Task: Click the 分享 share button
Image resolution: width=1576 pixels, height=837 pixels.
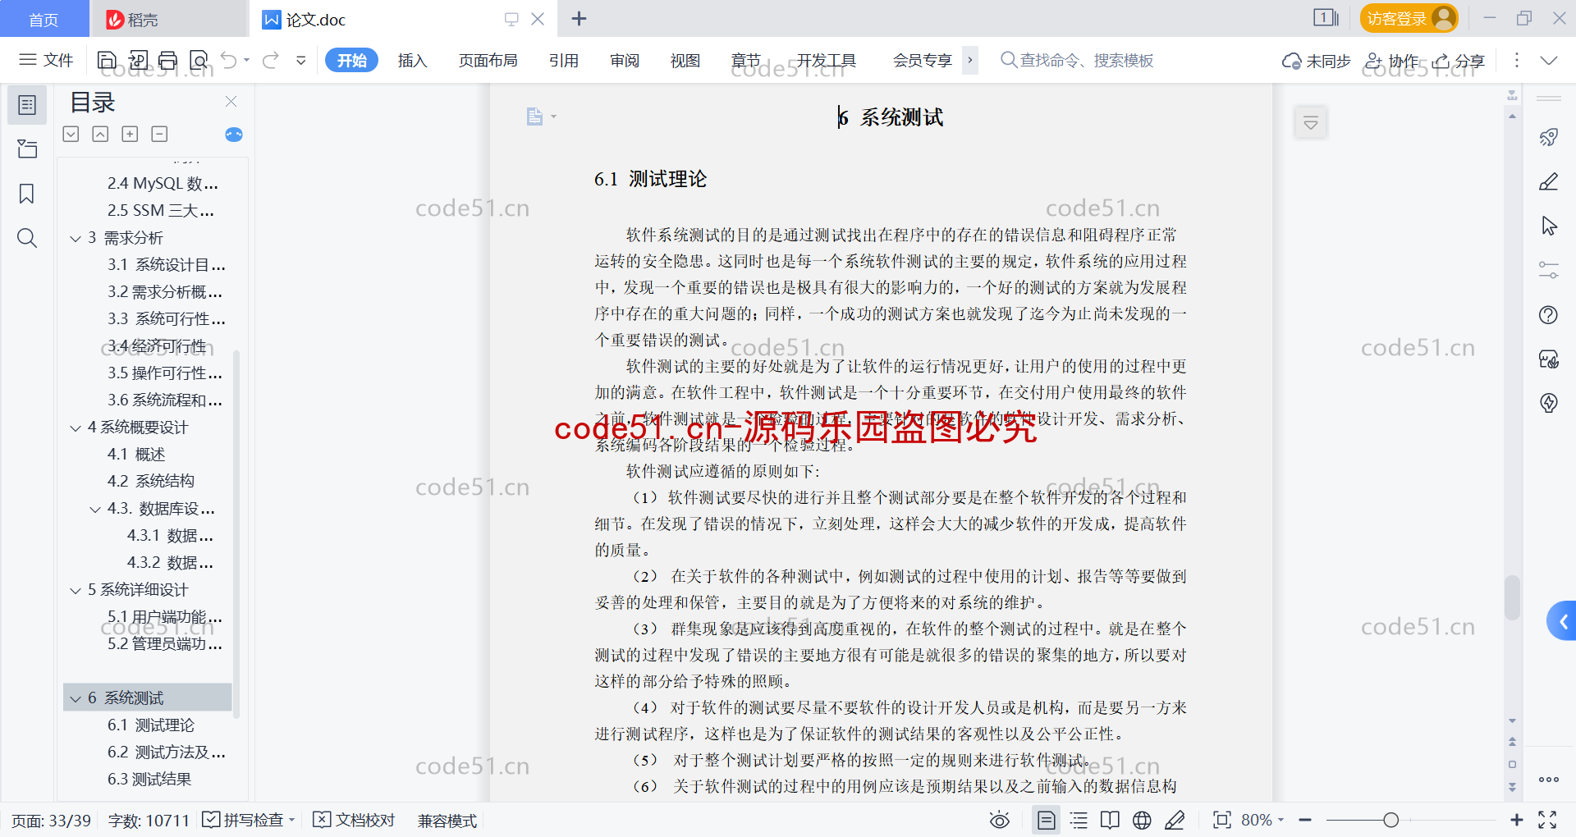Action: [1459, 61]
